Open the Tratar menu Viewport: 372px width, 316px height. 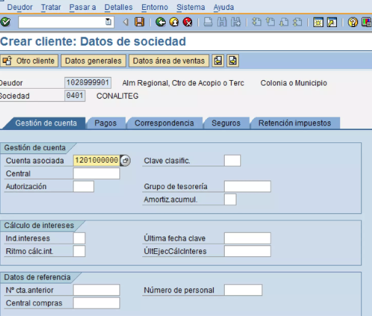point(51,7)
